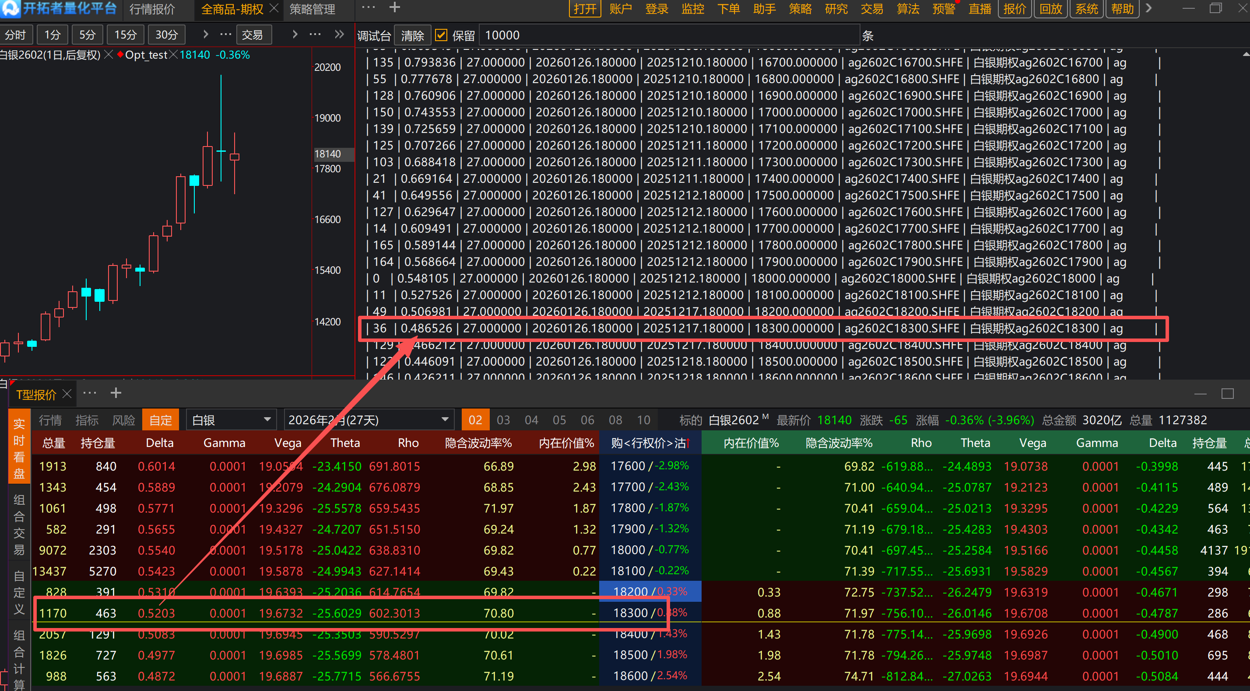Click maximize icon of T型报价 panel

coord(1227,394)
